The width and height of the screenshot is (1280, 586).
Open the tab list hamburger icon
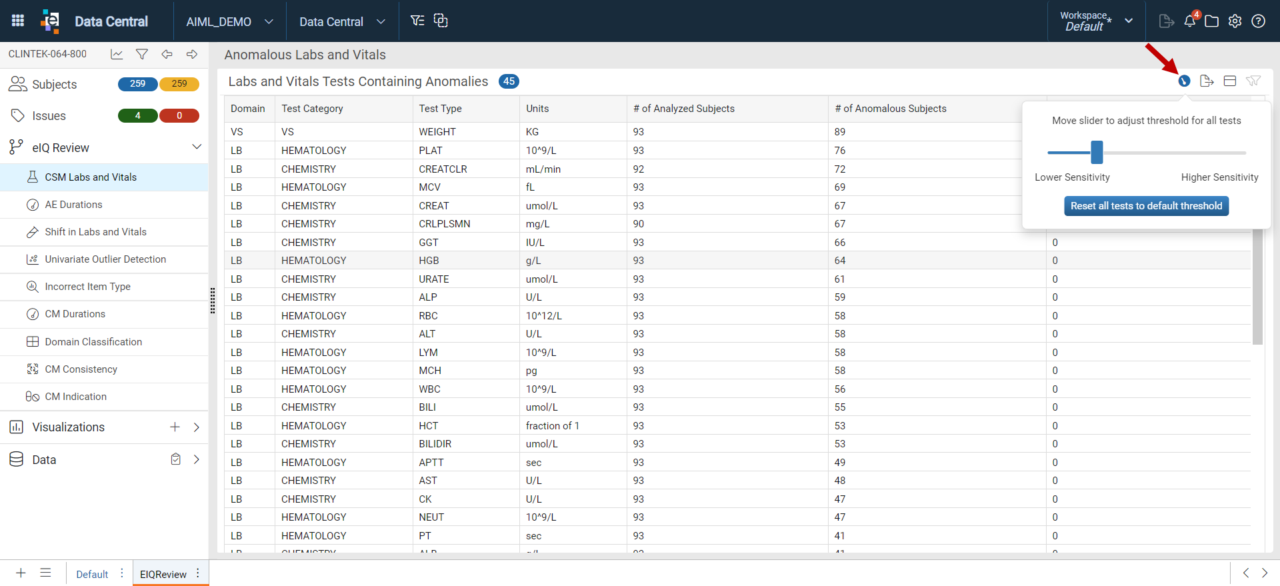45,573
